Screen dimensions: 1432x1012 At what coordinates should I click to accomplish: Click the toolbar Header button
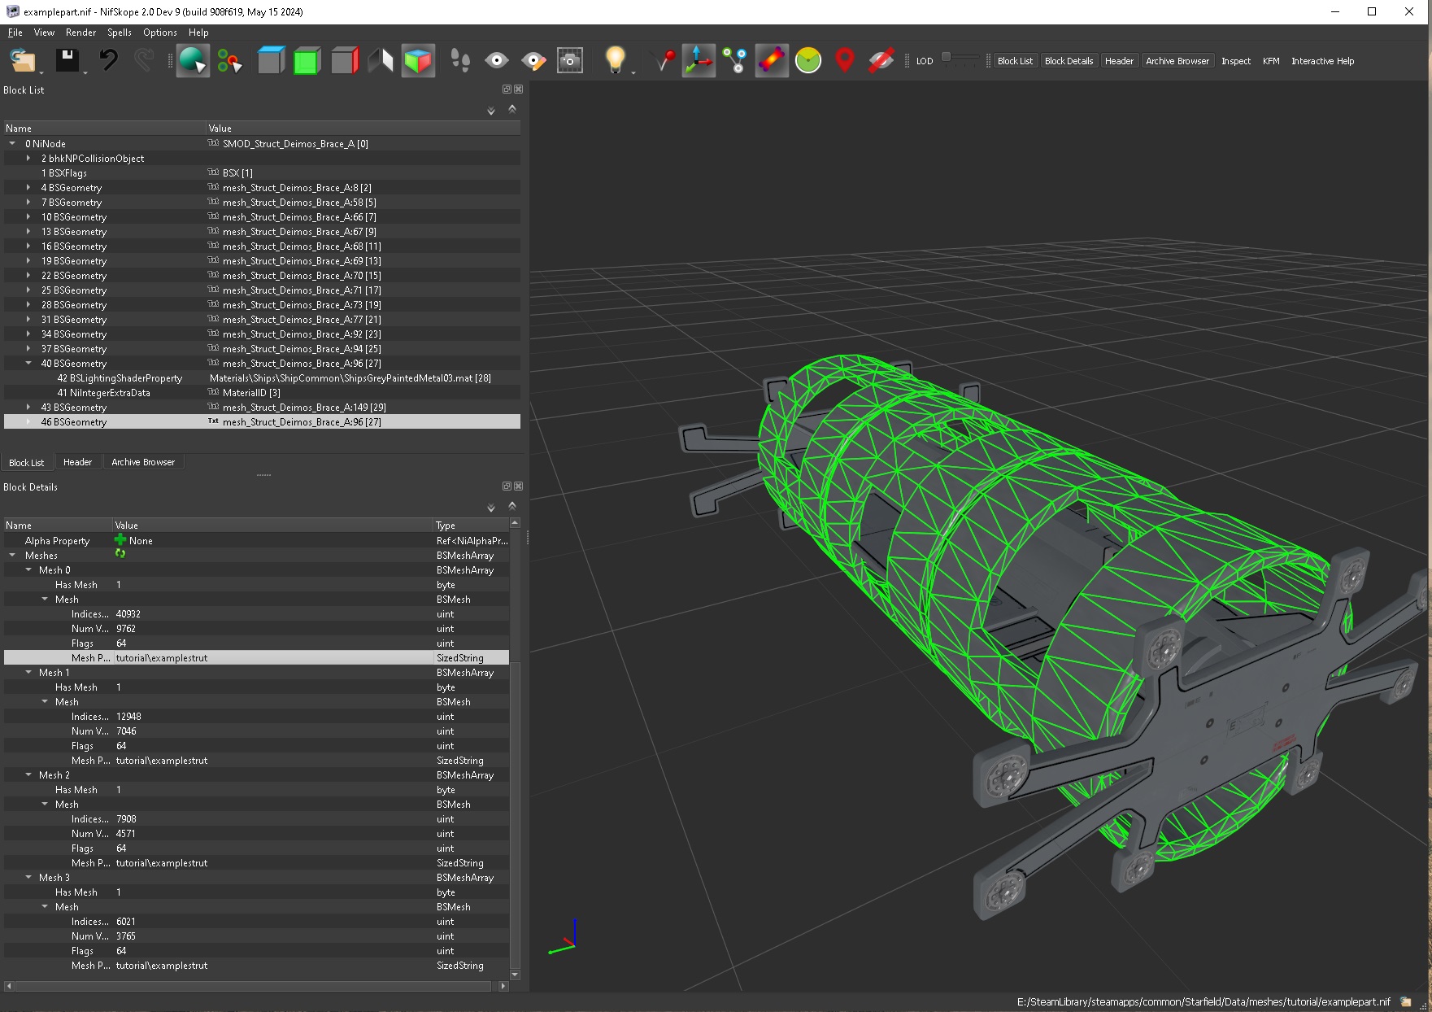pos(1119,61)
